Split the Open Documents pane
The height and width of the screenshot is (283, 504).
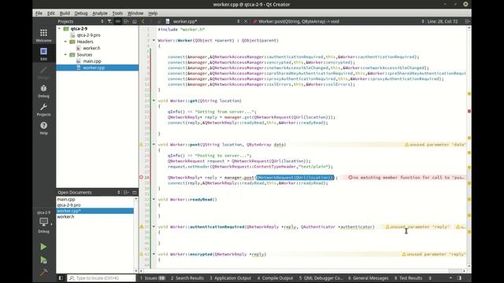126,192
